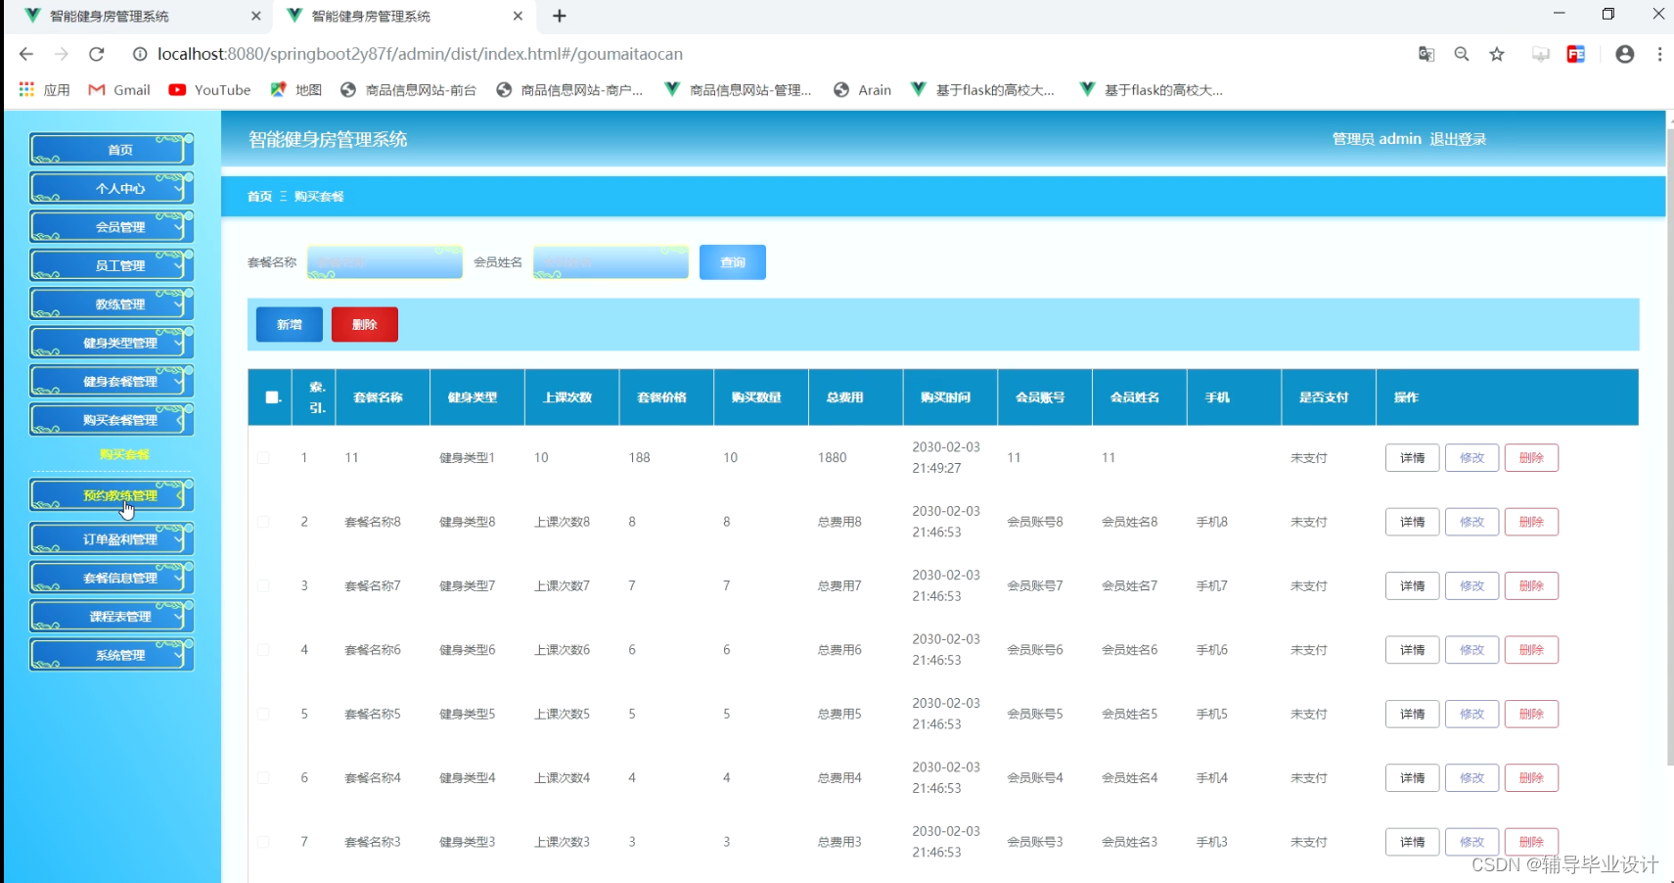Screen dimensions: 1674x883
Task: Check the checkbox for row 套餐名称7
Action: [263, 585]
